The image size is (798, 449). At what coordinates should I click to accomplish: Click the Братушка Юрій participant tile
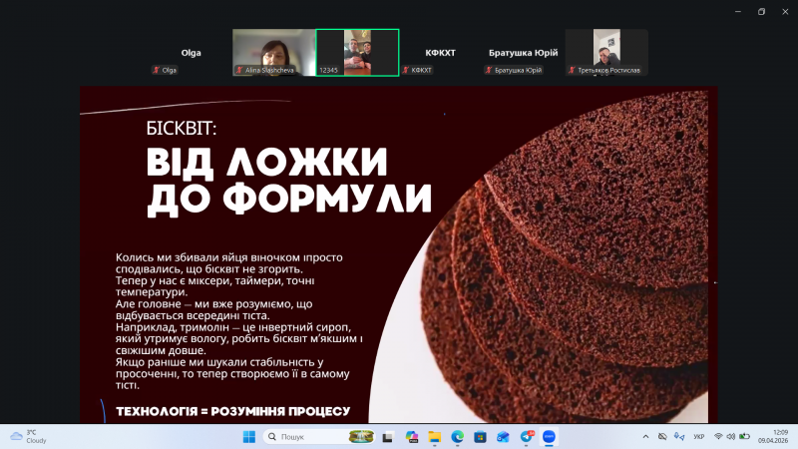pos(523,53)
